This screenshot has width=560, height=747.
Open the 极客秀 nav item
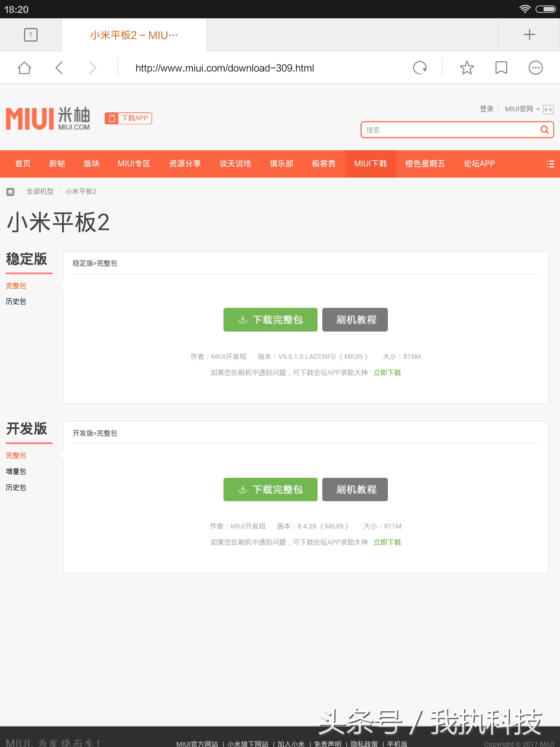pyautogui.click(x=323, y=164)
